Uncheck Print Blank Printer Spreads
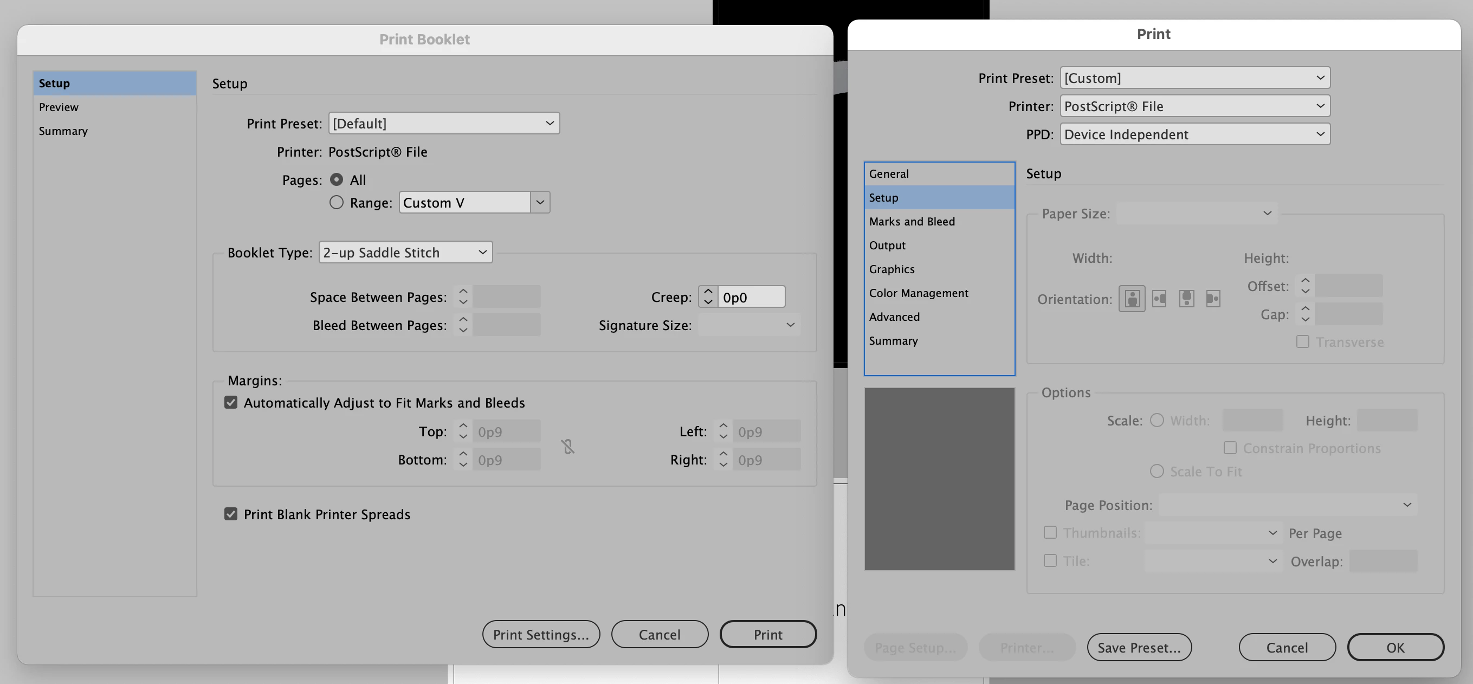The image size is (1473, 684). point(231,514)
